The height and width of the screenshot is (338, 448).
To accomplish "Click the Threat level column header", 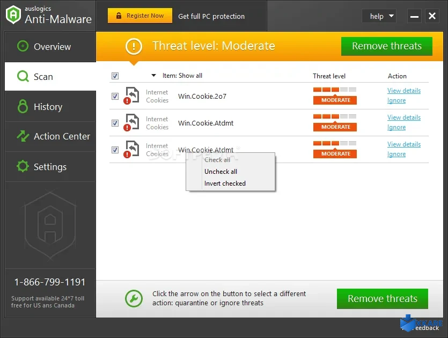I will 329,76.
